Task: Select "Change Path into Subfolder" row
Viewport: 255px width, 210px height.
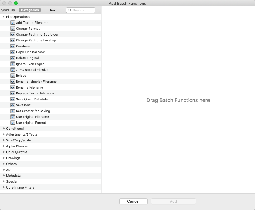Action: point(50,34)
